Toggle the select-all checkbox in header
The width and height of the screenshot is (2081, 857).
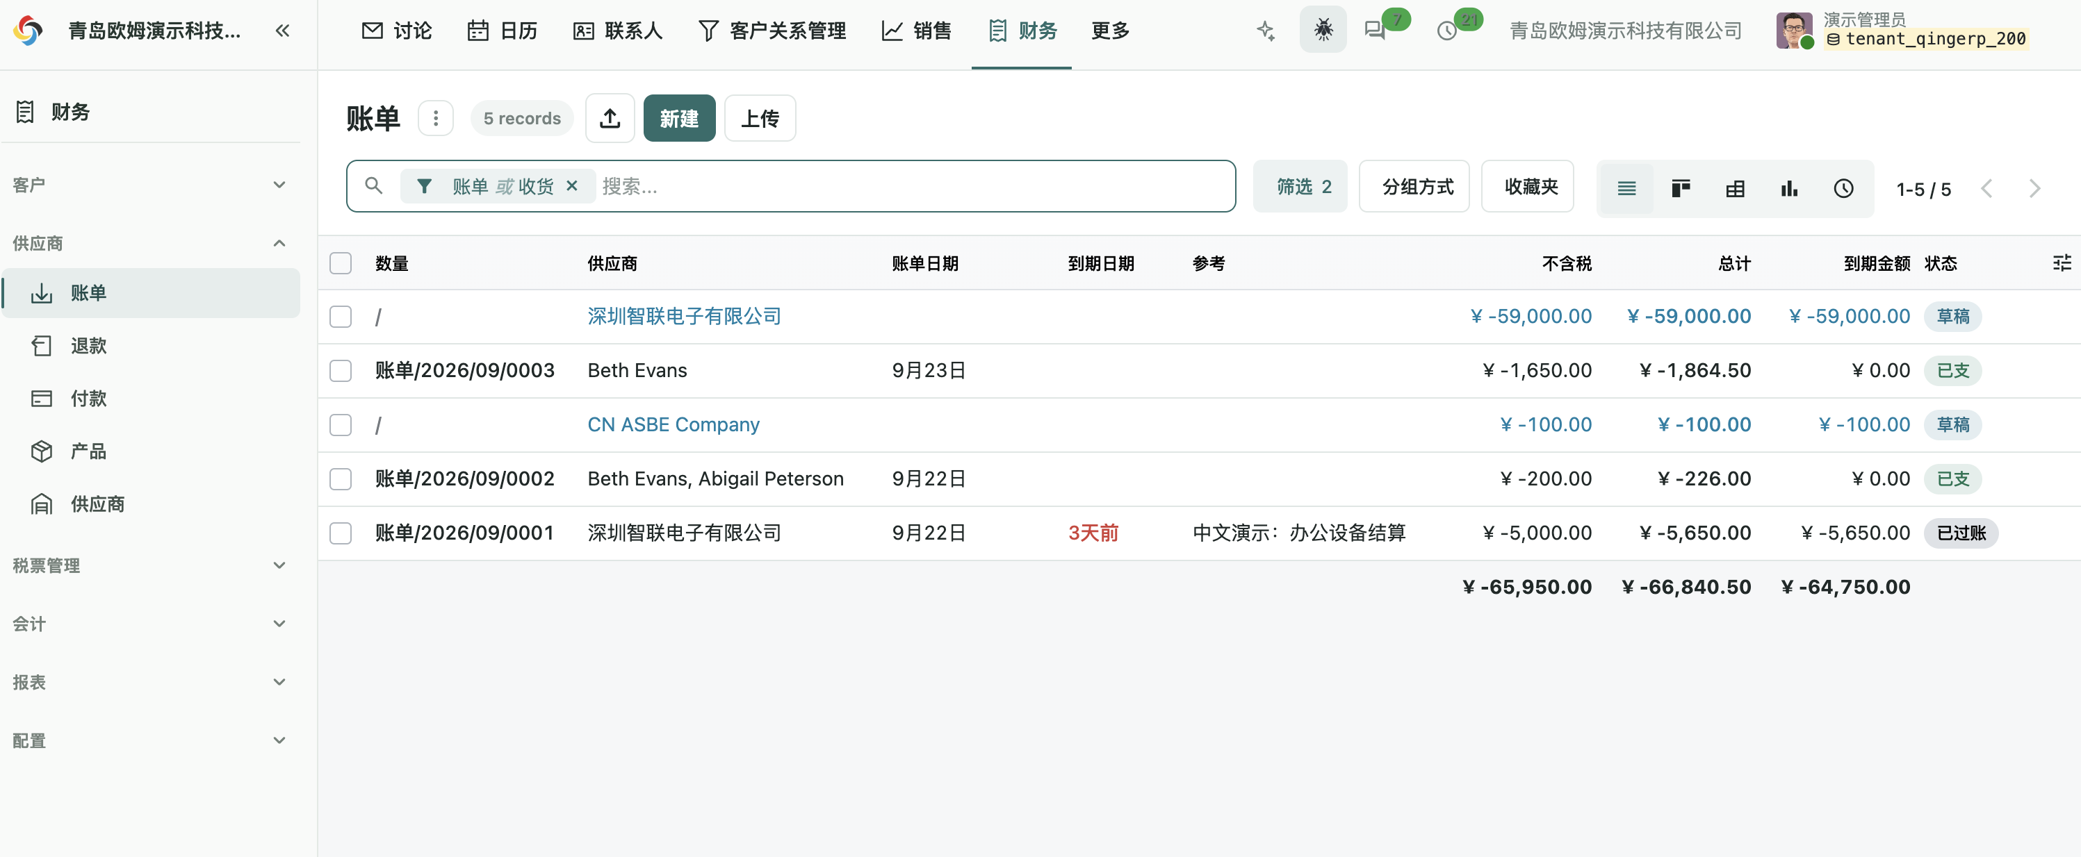point(340,263)
